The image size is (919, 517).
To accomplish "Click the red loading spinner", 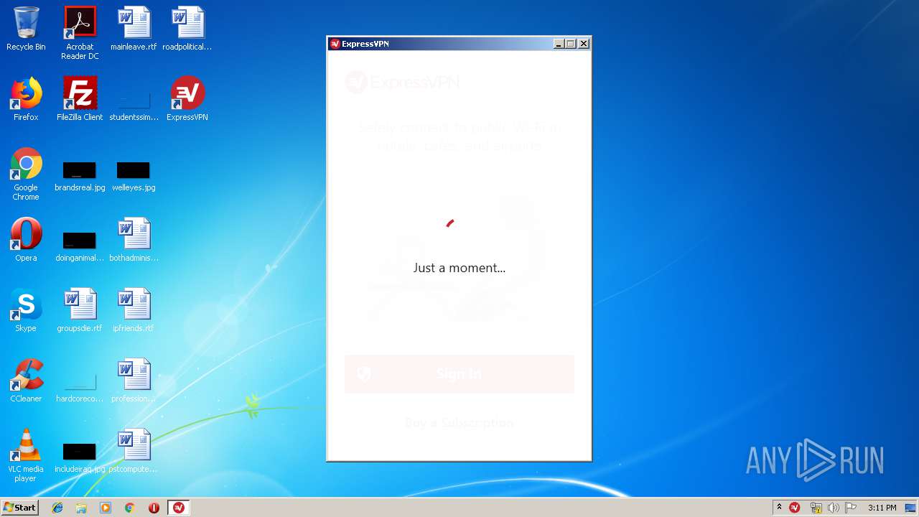I will 450,223.
